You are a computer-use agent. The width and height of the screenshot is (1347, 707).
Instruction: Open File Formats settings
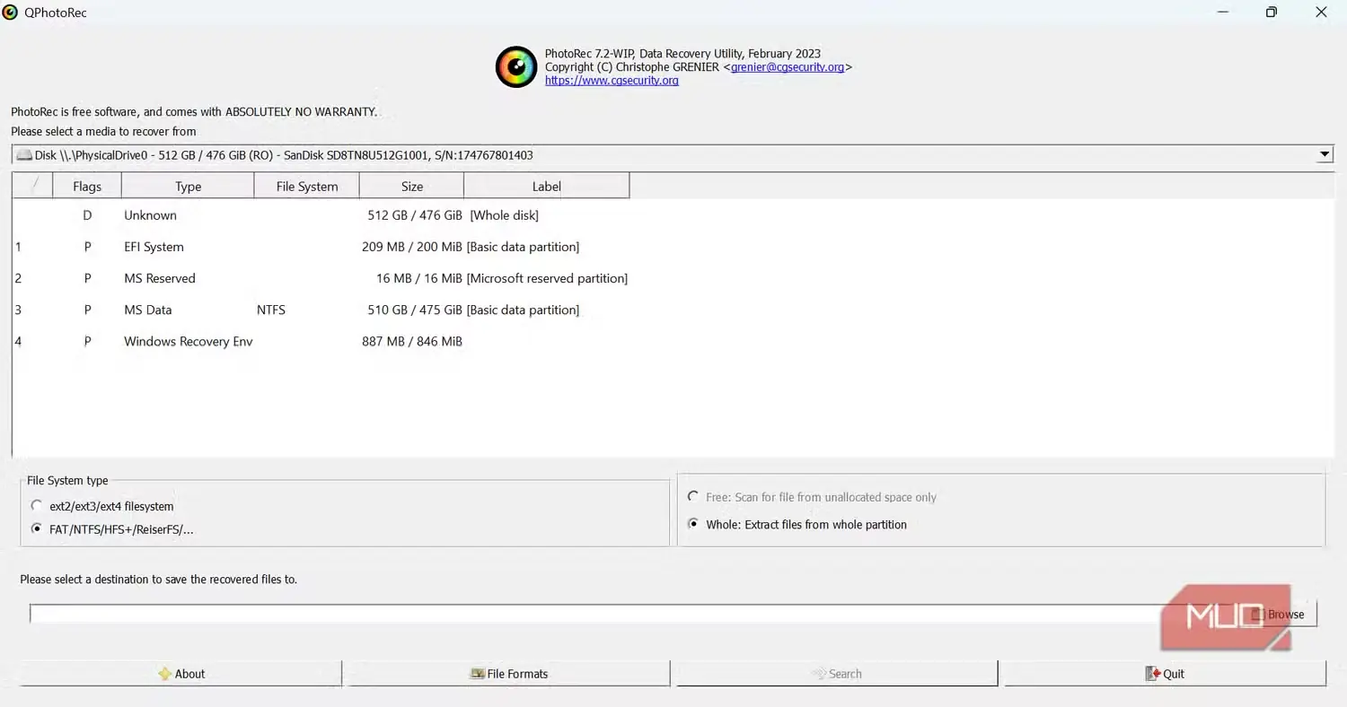(508, 674)
